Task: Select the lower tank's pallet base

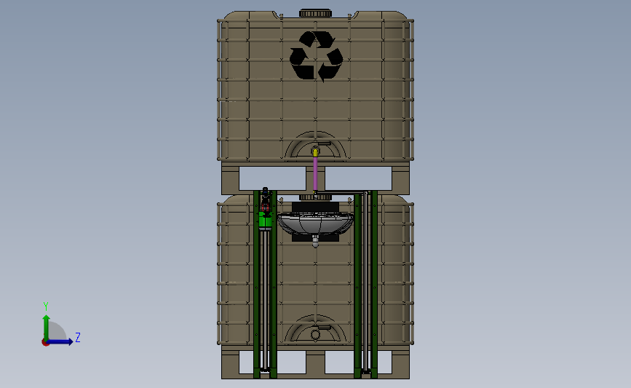Action: tap(316, 363)
